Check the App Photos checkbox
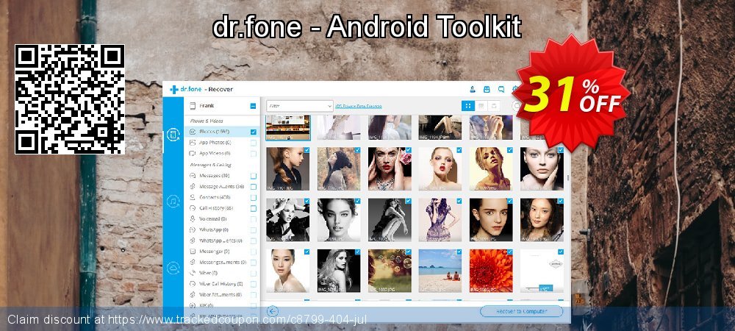Image resolution: width=735 pixels, height=331 pixels. (253, 143)
